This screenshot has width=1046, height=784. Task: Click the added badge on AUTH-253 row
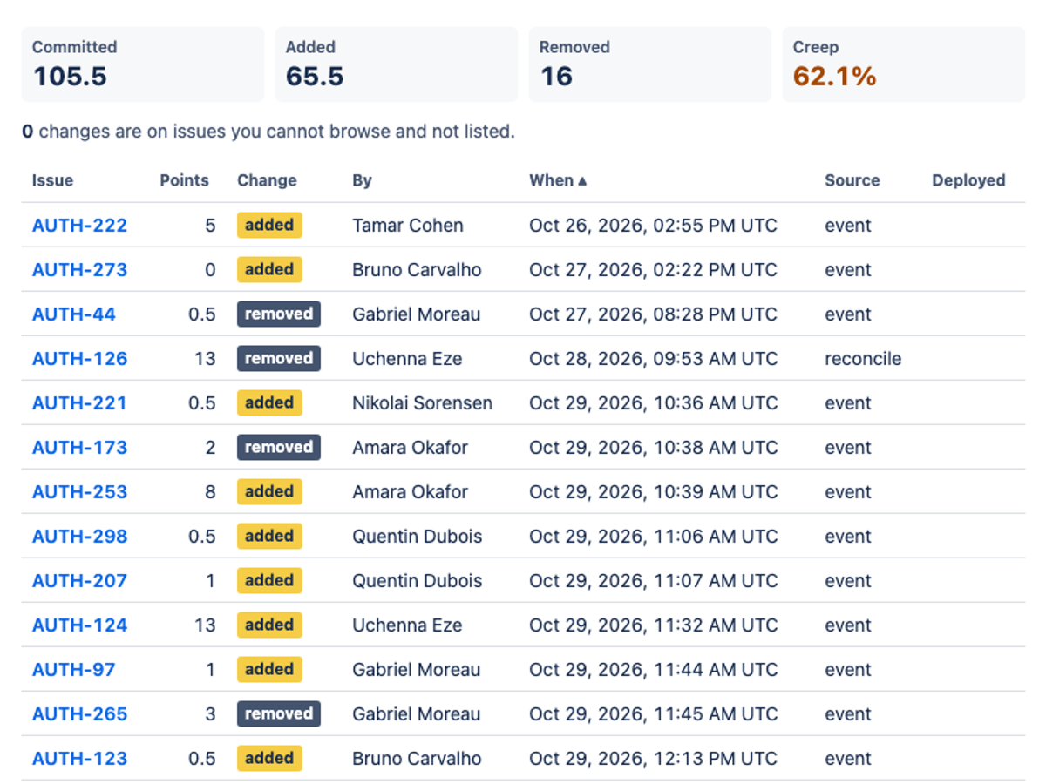tap(269, 491)
